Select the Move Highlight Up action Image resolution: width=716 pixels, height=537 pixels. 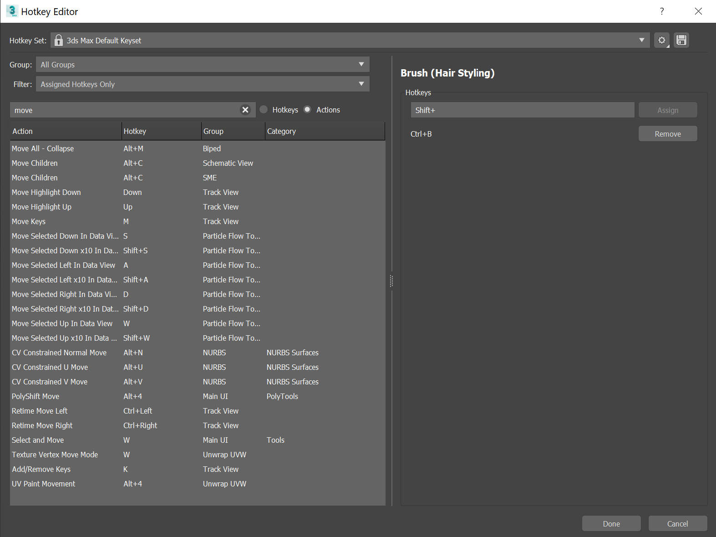tap(198, 207)
